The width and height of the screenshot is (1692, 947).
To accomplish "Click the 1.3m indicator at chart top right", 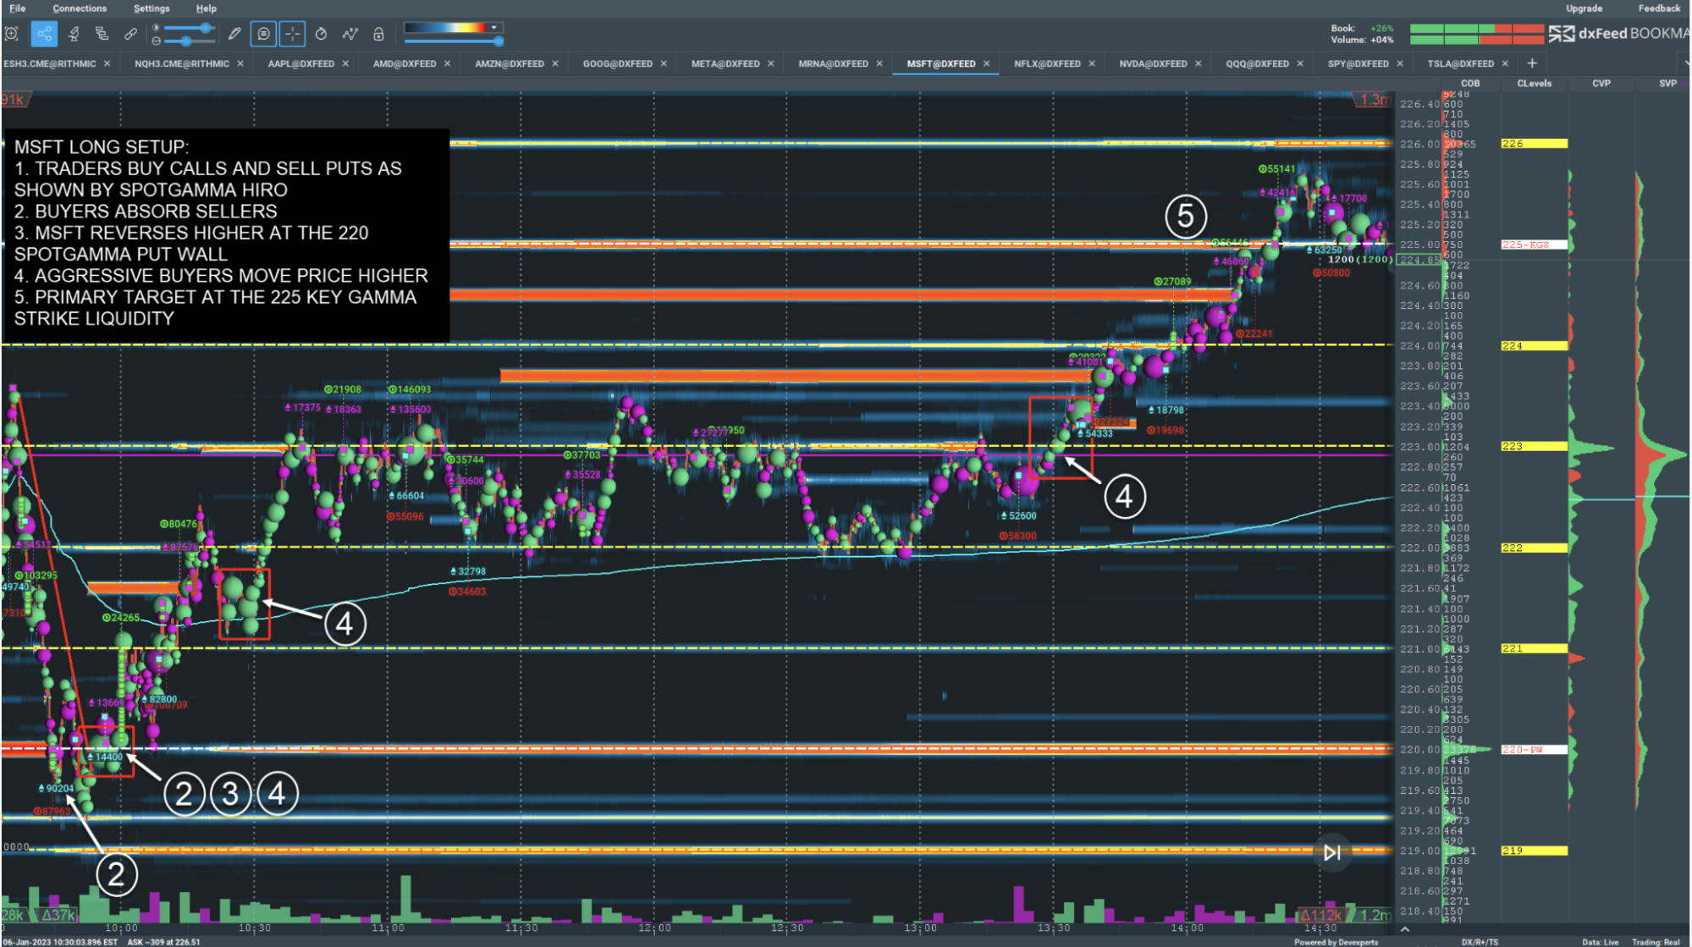I will point(1374,100).
